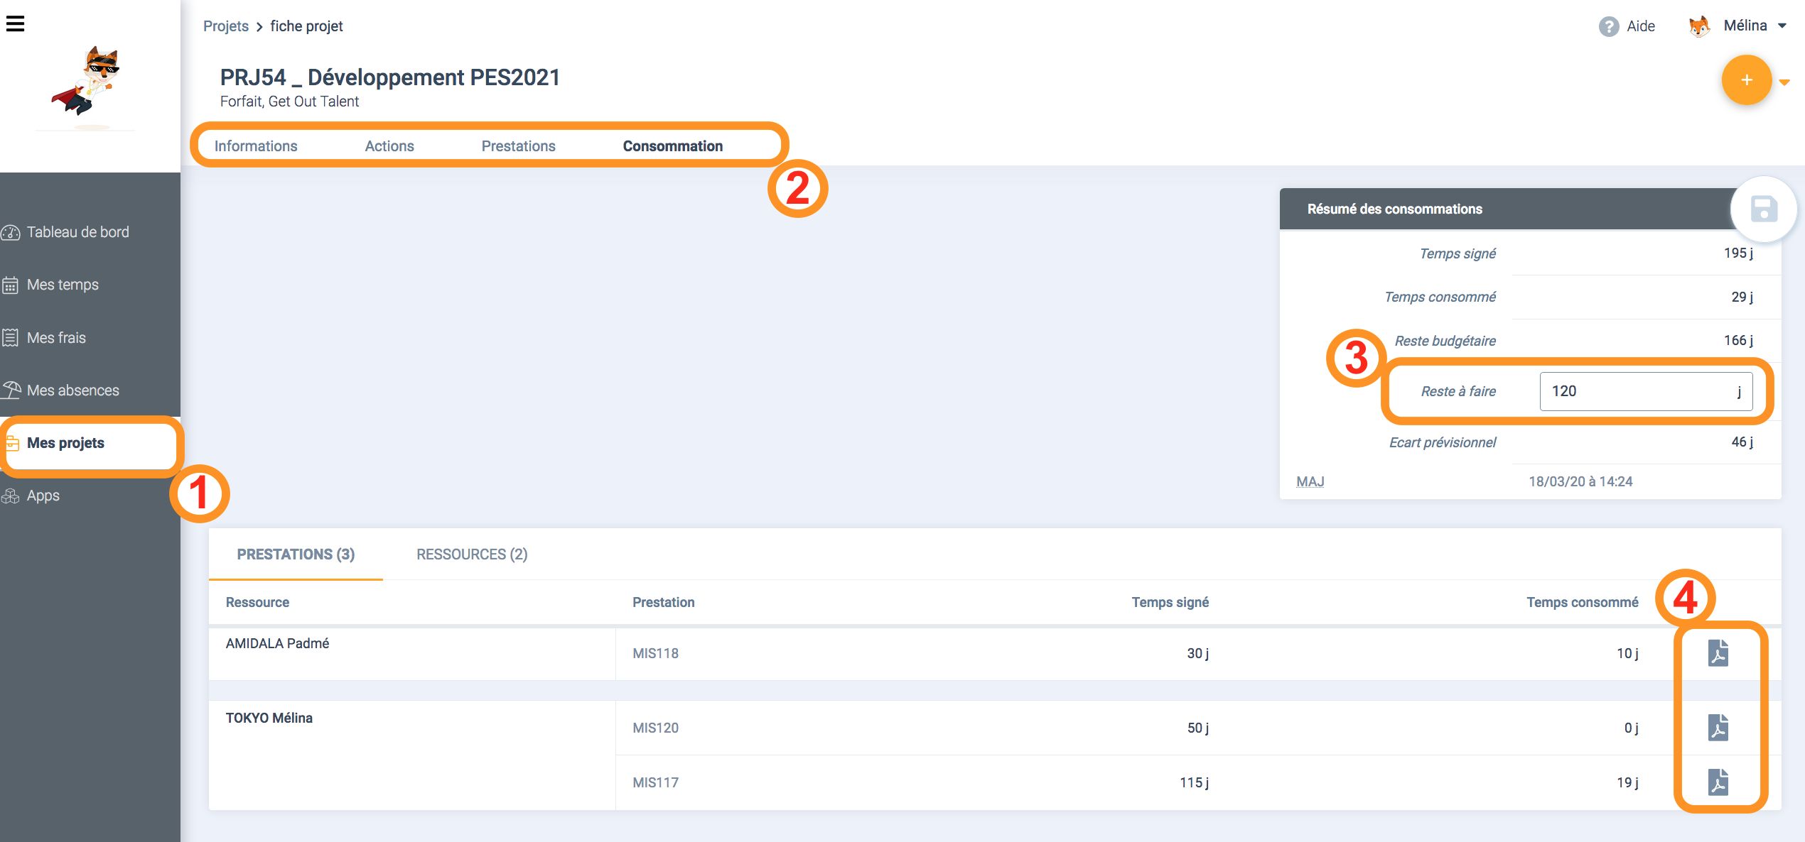Image resolution: width=1805 pixels, height=842 pixels.
Task: Click the 10 j consumed time for MIS118
Action: tap(1627, 654)
